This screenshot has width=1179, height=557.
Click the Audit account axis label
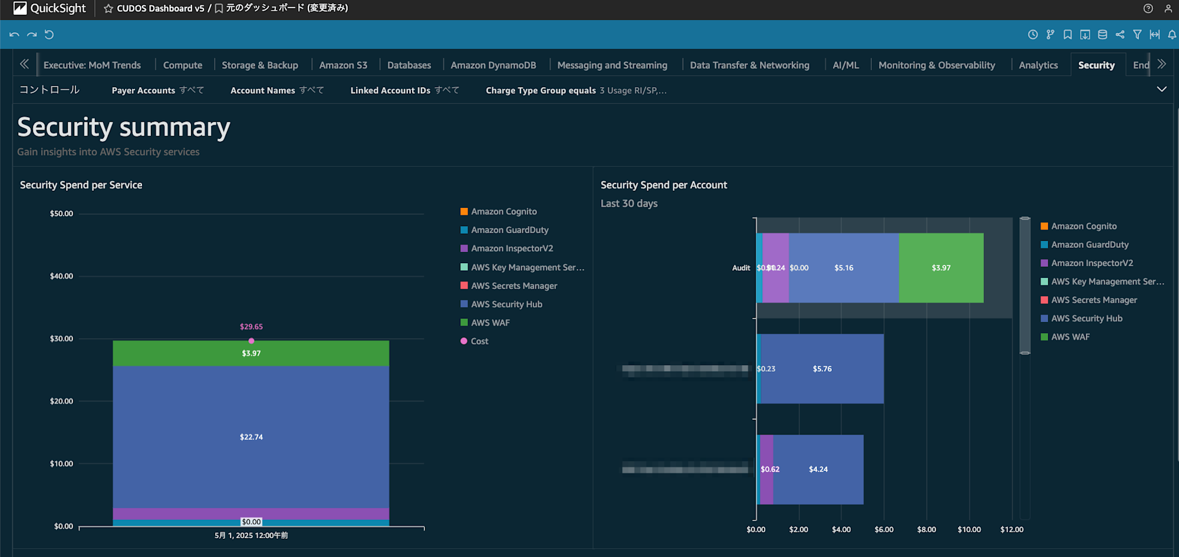click(741, 268)
